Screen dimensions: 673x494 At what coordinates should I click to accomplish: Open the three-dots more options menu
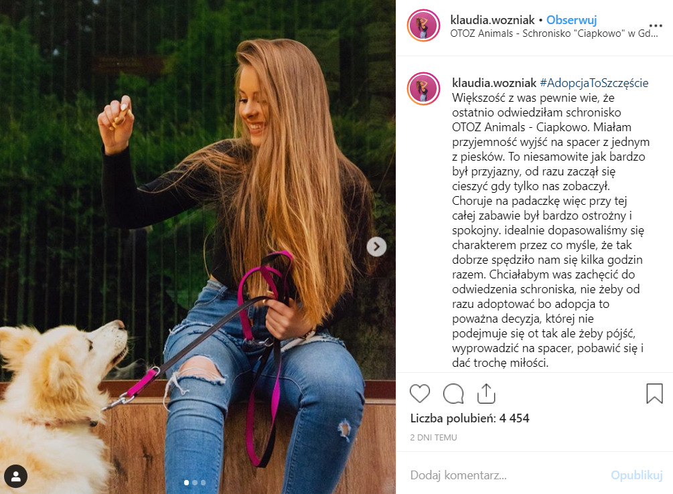coord(656,25)
